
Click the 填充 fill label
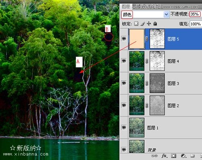pos(184,24)
